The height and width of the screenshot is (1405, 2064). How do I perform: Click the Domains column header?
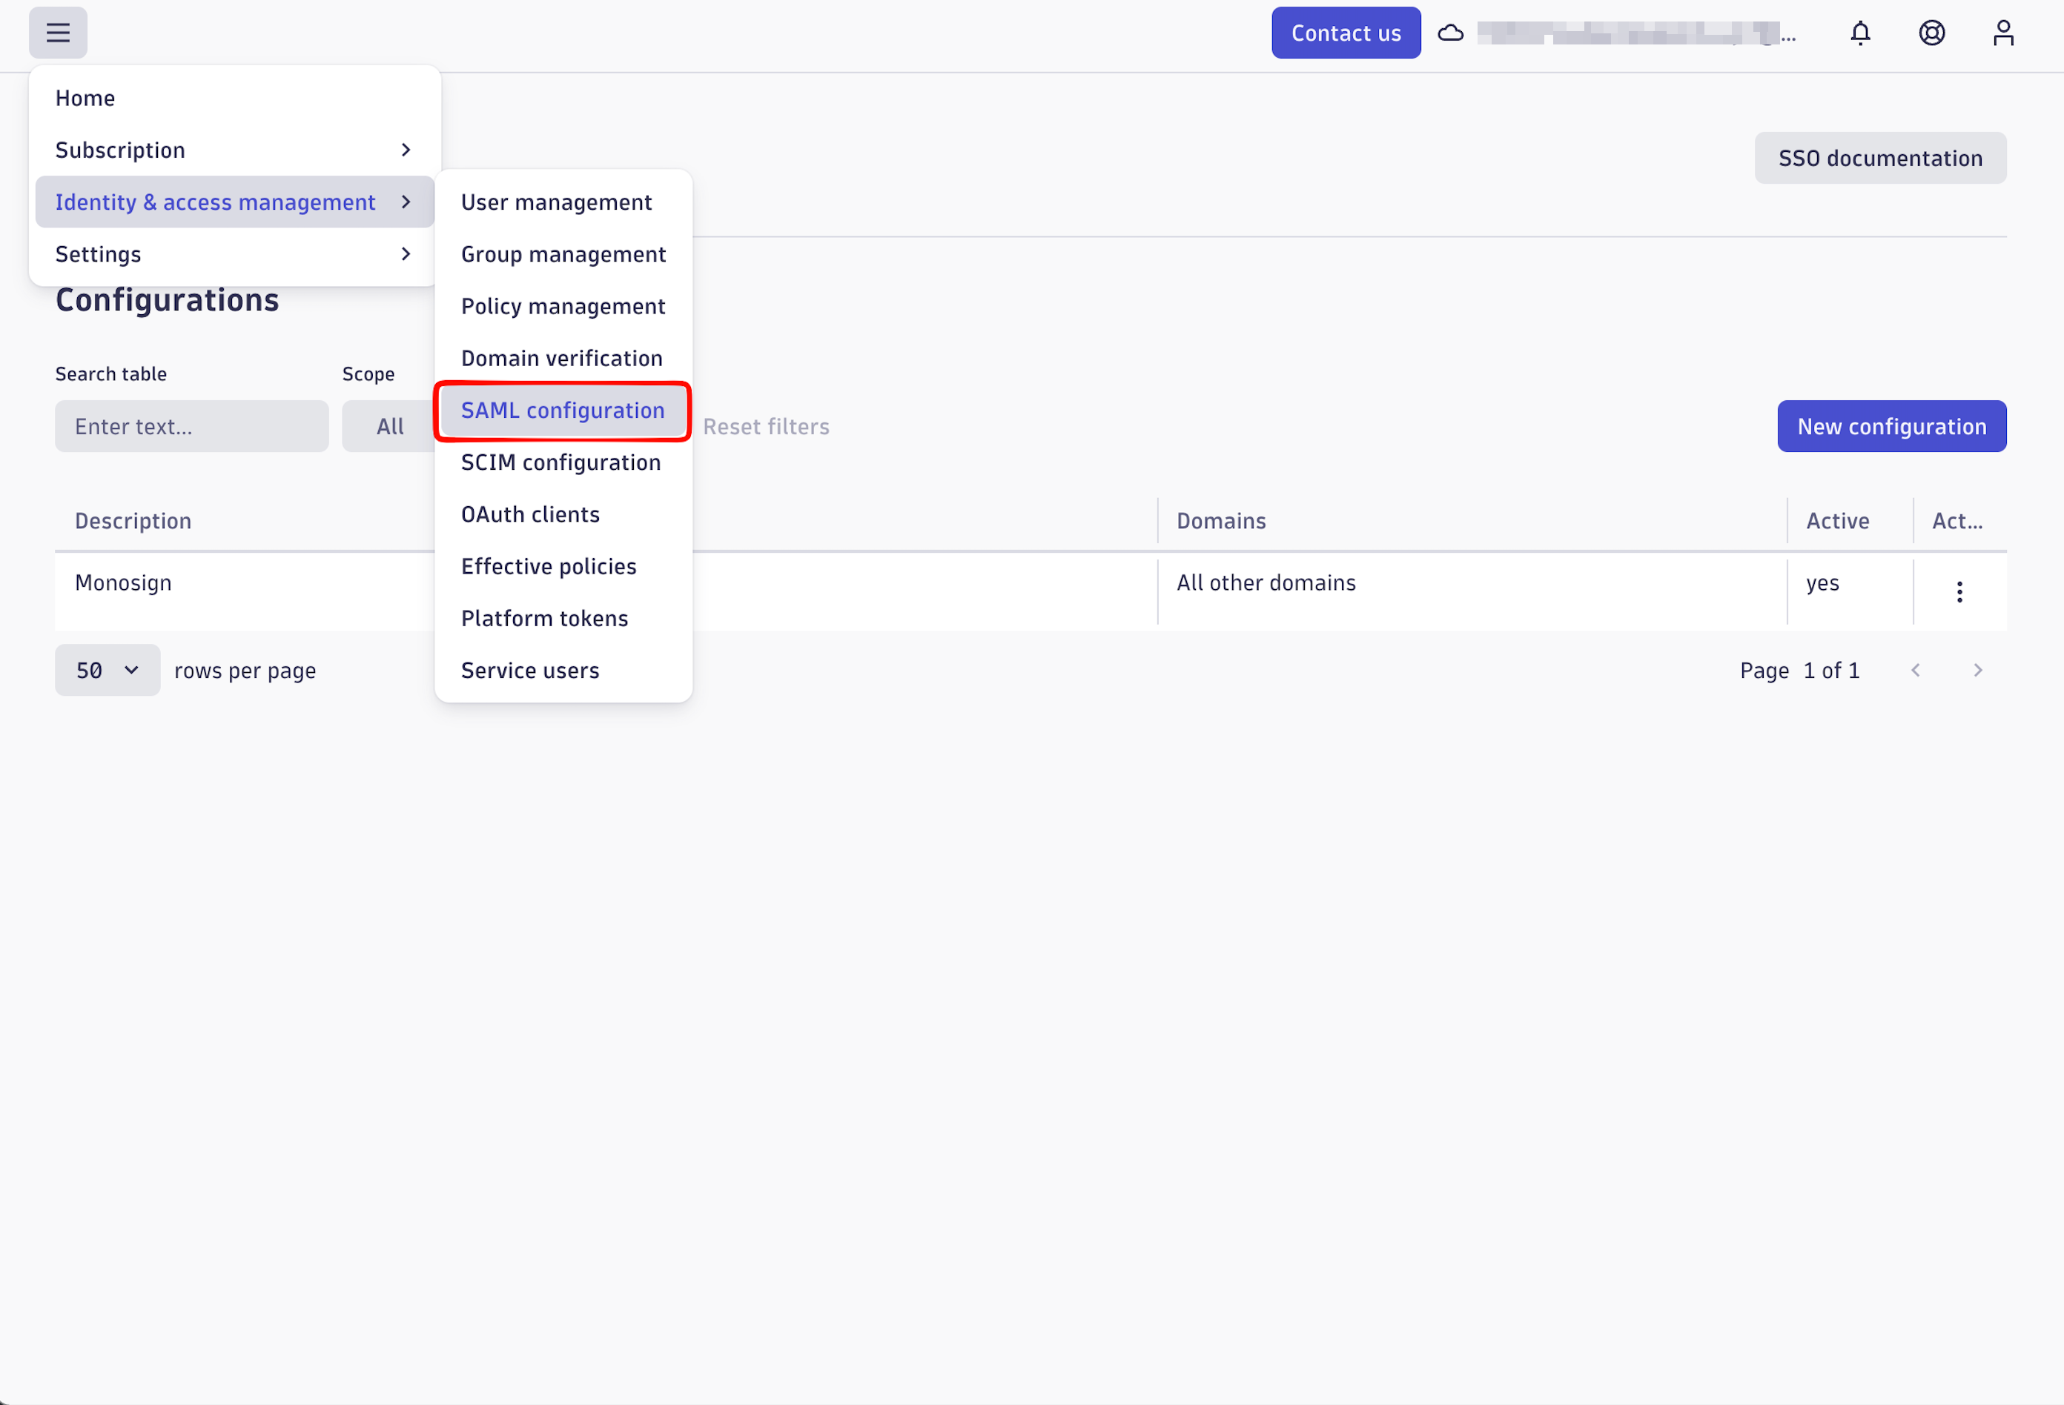coord(1221,521)
